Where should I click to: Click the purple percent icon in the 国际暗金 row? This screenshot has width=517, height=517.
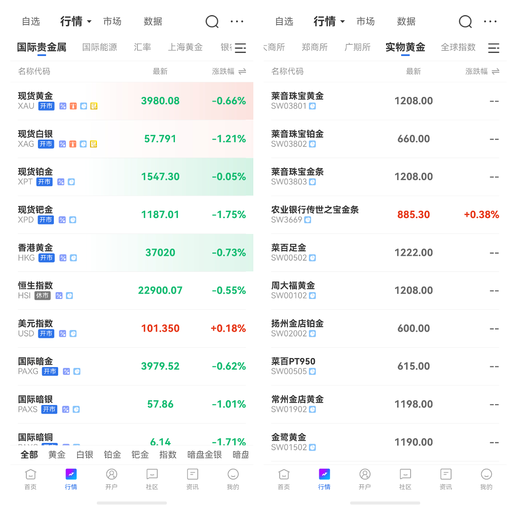66,371
